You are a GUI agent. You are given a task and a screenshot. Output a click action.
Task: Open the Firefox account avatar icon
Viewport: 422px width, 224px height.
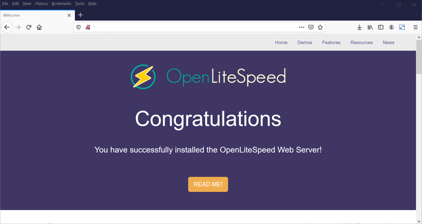coord(392,27)
